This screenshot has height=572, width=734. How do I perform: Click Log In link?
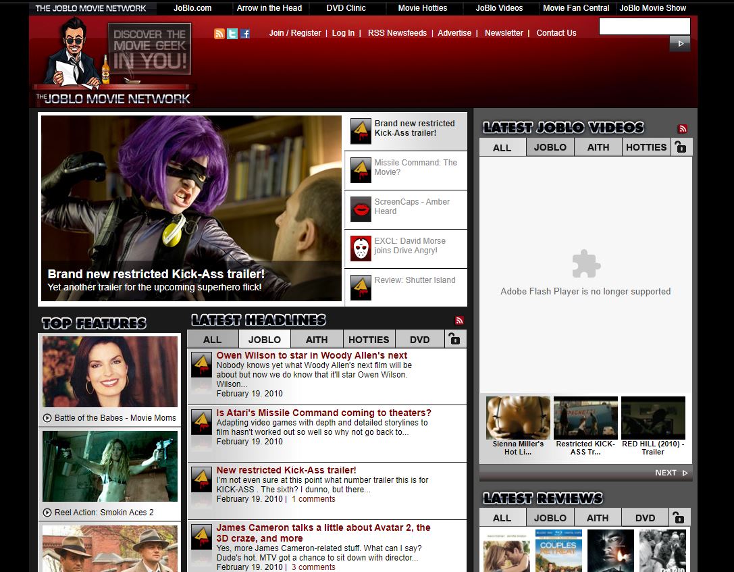click(x=343, y=33)
